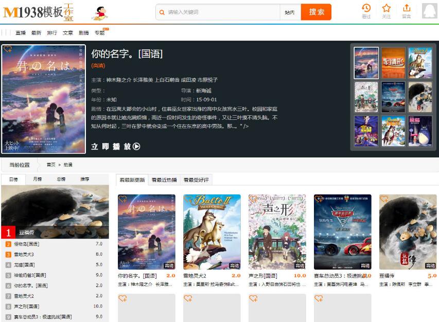Open the 站内 search scope dropdown
Image resolution: width=439 pixels, height=322 pixels.
(x=290, y=12)
